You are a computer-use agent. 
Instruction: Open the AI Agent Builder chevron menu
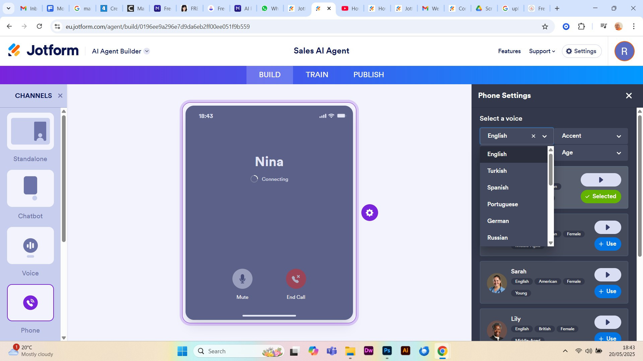tap(147, 51)
